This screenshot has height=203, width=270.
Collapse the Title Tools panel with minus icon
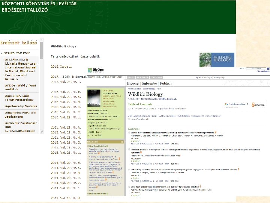click(x=122, y=142)
